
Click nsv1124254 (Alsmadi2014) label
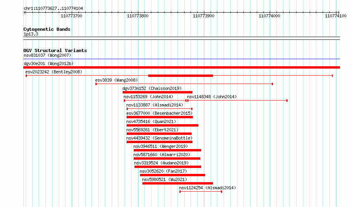tap(207, 188)
